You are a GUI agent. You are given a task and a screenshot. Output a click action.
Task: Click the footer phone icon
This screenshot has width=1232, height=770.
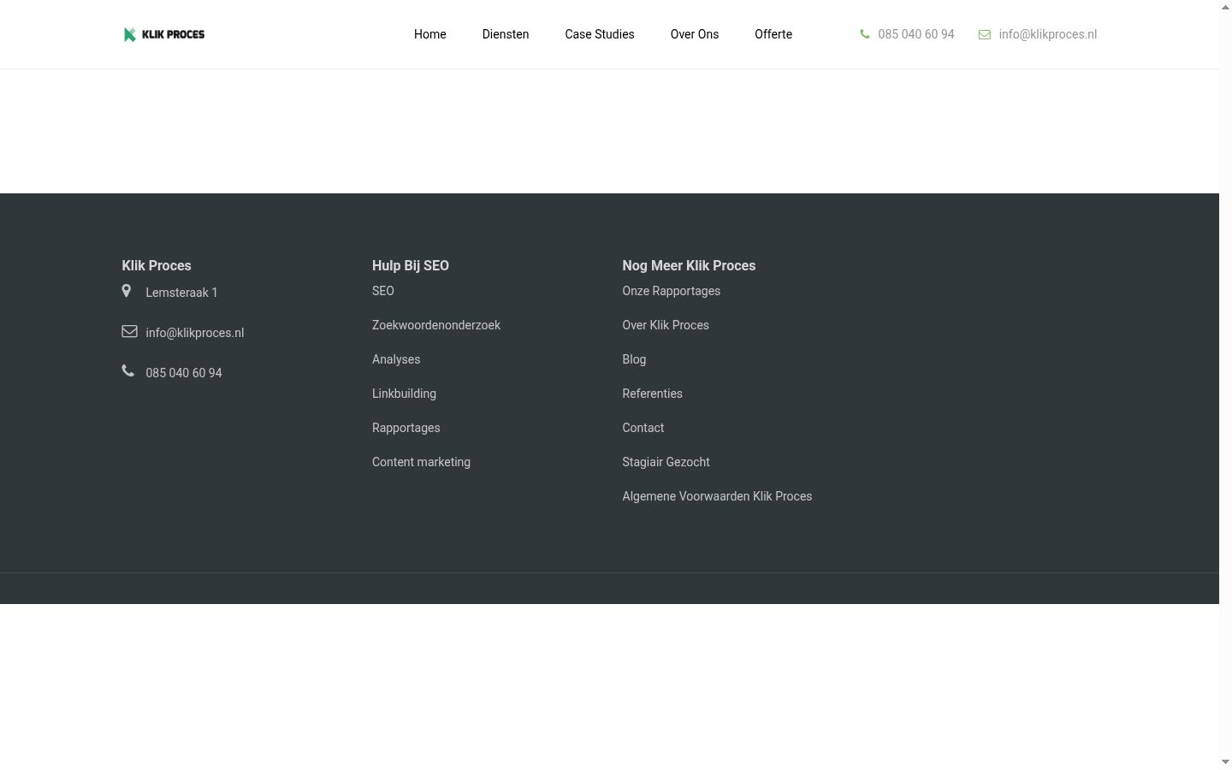[128, 370]
